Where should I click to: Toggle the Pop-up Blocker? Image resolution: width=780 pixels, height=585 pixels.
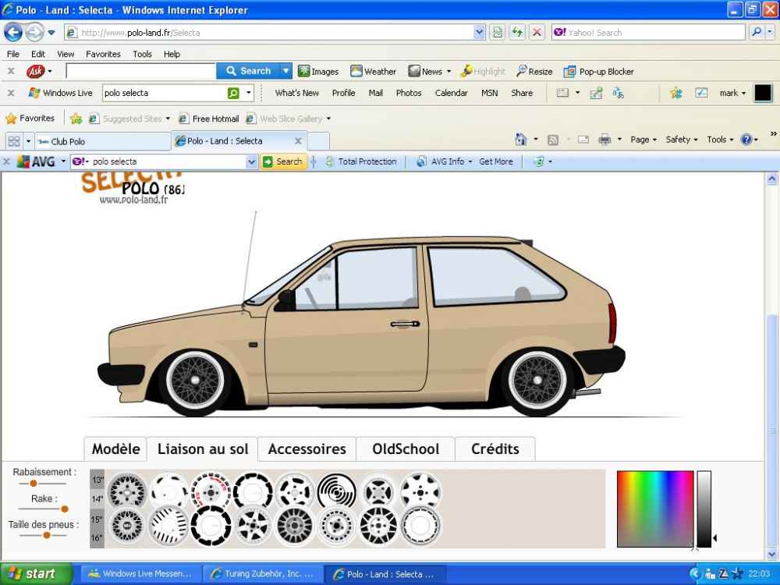click(598, 72)
